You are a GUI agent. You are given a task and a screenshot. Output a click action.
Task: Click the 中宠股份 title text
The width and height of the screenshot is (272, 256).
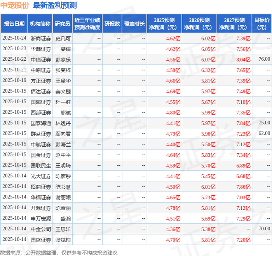15,5
